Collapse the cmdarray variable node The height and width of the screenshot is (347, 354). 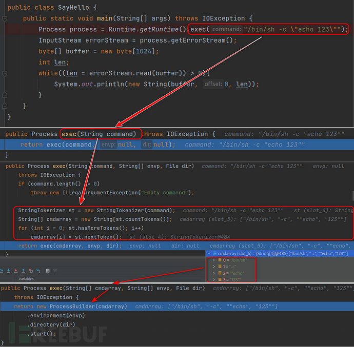pyautogui.click(x=208, y=254)
